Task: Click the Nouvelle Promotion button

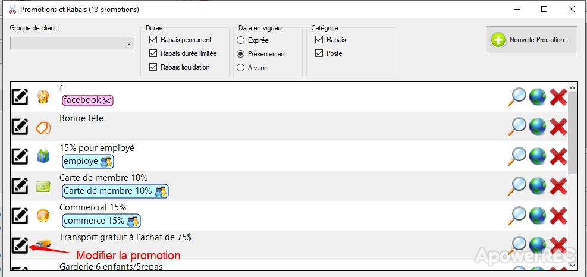Action: coord(532,40)
